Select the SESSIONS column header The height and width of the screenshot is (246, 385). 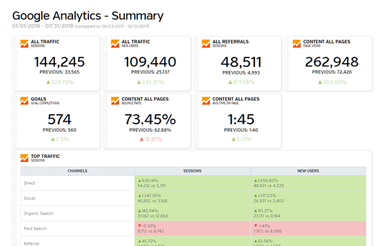pyautogui.click(x=192, y=171)
